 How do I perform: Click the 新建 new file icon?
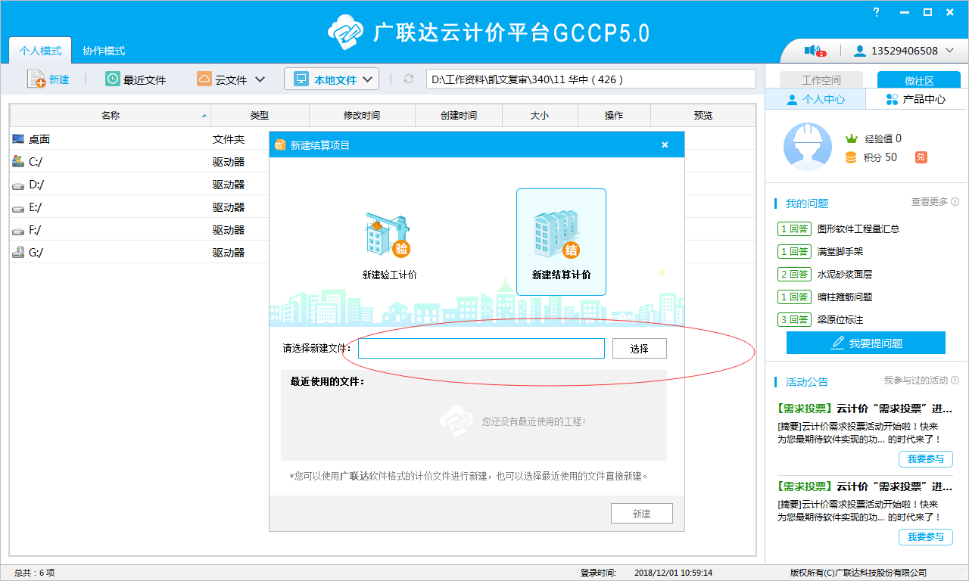coord(36,79)
